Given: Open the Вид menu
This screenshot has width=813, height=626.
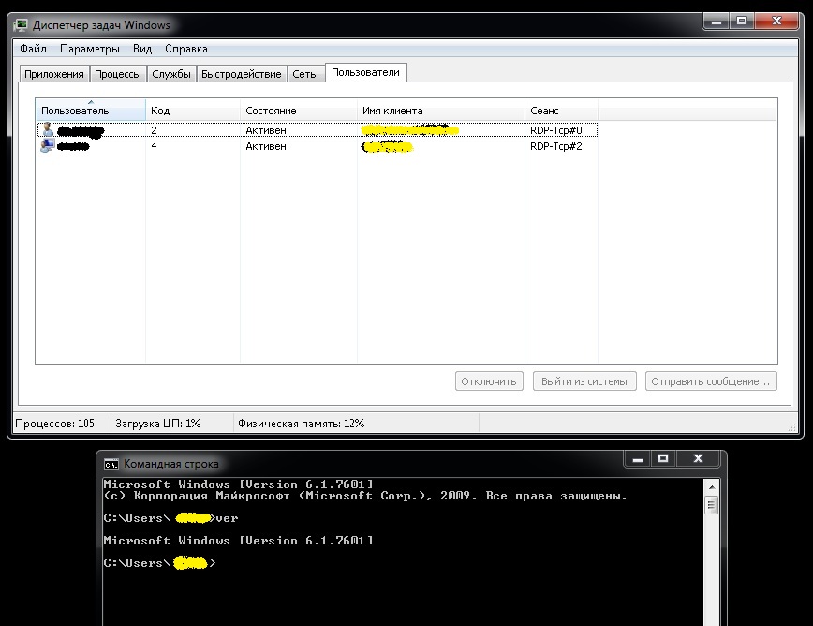Looking at the screenshot, I should 142,49.
